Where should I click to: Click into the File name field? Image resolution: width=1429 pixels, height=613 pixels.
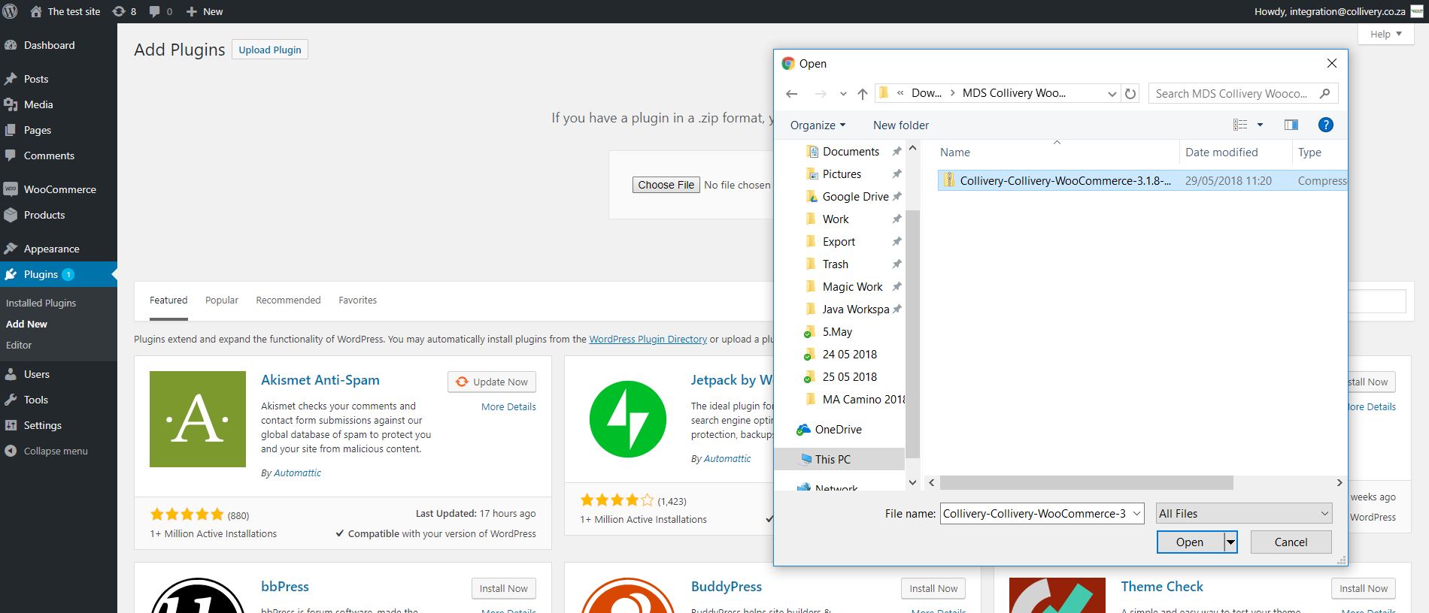pyautogui.click(x=1041, y=514)
